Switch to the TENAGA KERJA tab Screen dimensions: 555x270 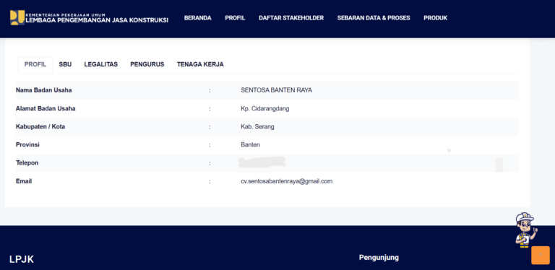[x=200, y=64]
